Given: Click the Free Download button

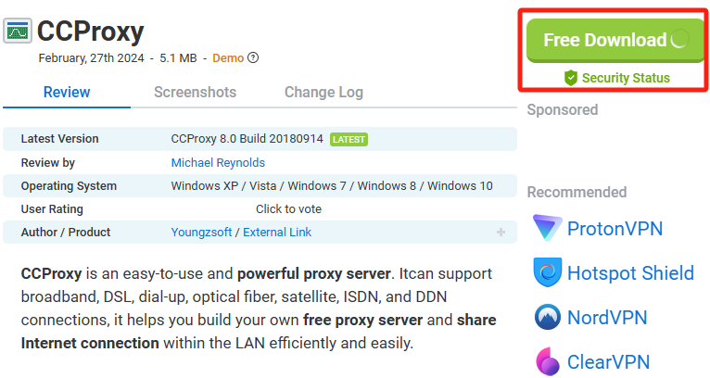Looking at the screenshot, I should pyautogui.click(x=615, y=40).
